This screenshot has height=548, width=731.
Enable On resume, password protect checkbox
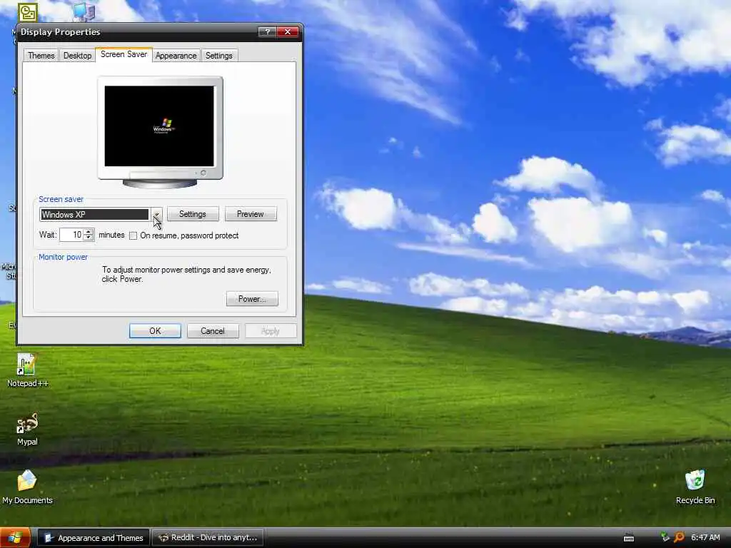coord(133,235)
